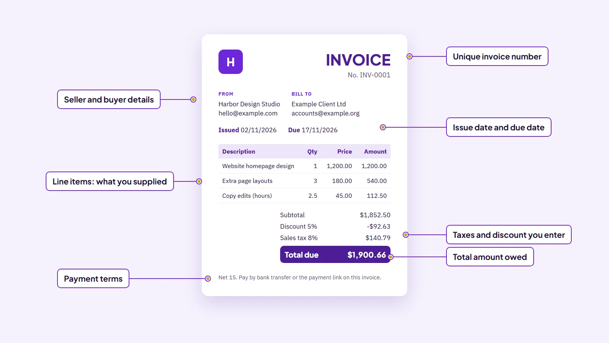The image size is (609, 343).
Task: Click buyer name Example Client Ltd
Action: coord(319,104)
